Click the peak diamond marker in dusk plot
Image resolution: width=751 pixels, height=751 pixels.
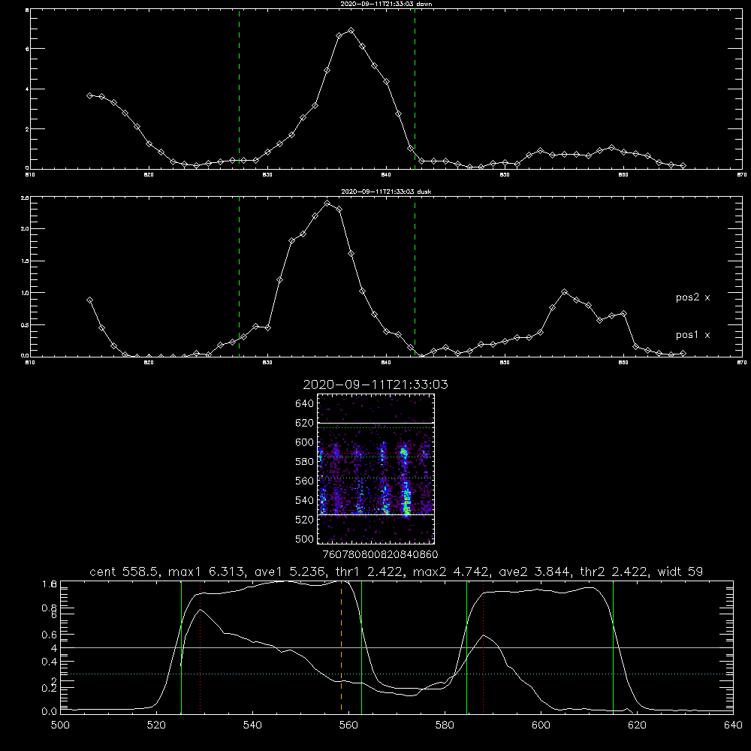327,203
